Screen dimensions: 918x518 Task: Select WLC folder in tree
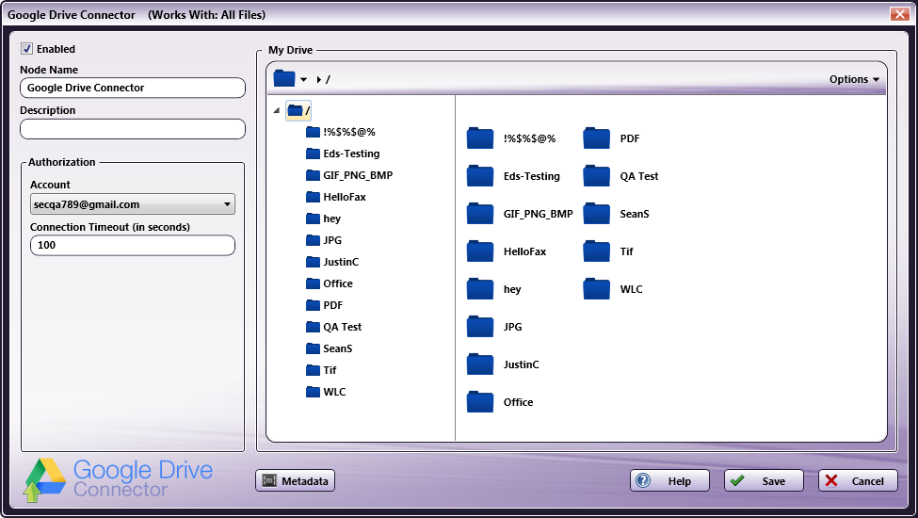pyautogui.click(x=326, y=392)
